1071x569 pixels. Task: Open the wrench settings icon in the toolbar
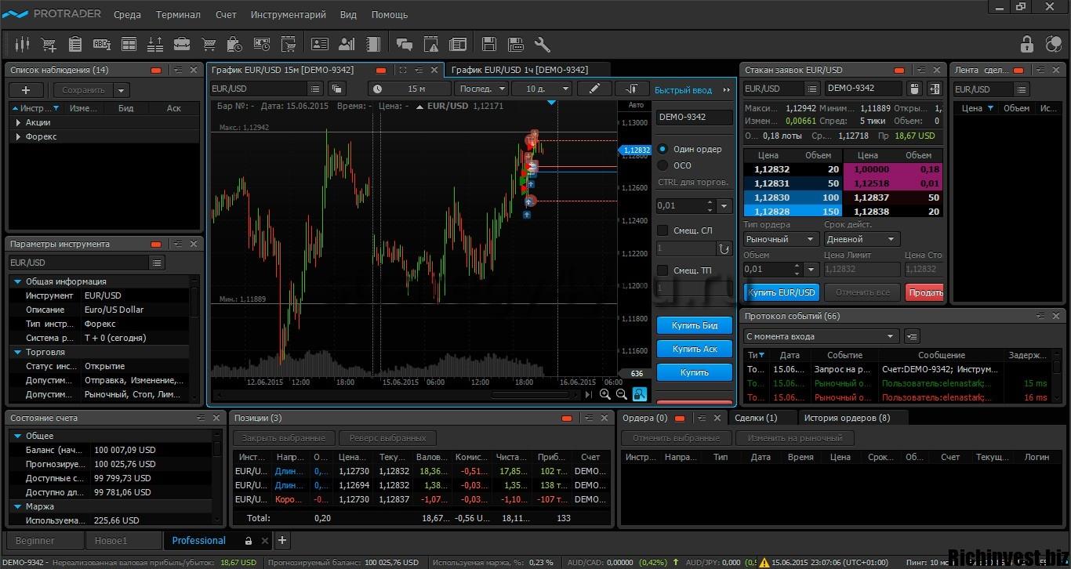[542, 44]
